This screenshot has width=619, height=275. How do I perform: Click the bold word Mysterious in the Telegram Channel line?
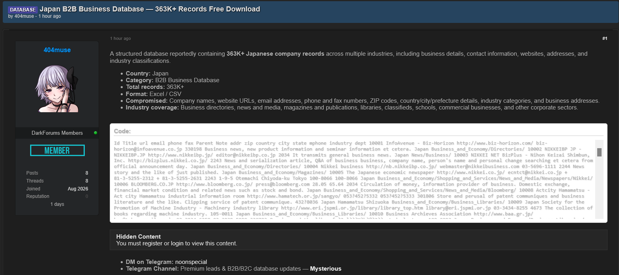click(325, 269)
